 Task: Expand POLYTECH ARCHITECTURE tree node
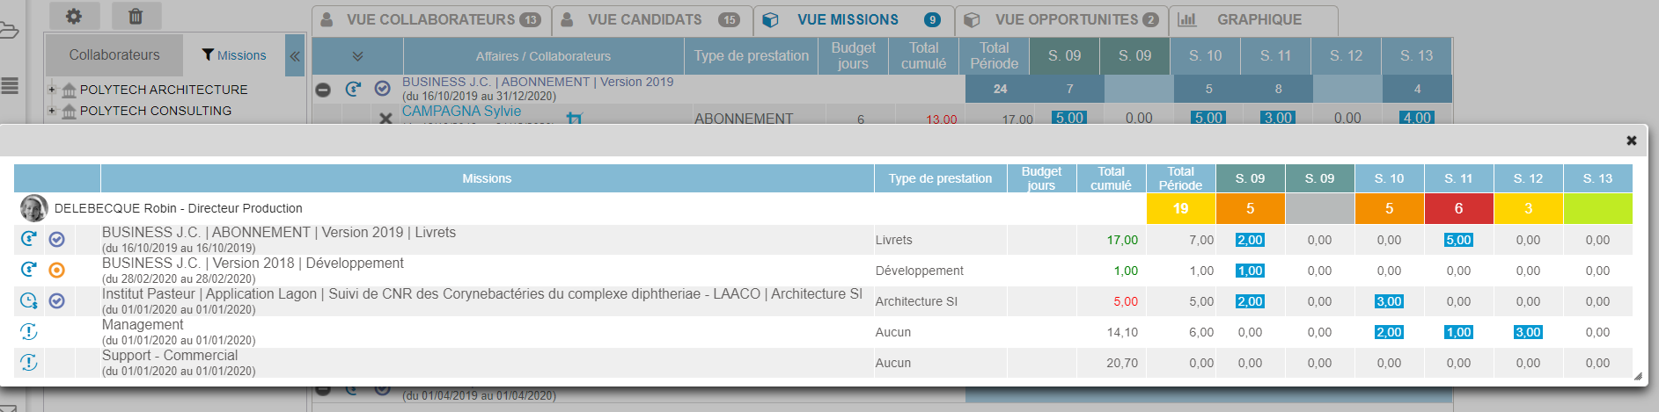pos(52,90)
